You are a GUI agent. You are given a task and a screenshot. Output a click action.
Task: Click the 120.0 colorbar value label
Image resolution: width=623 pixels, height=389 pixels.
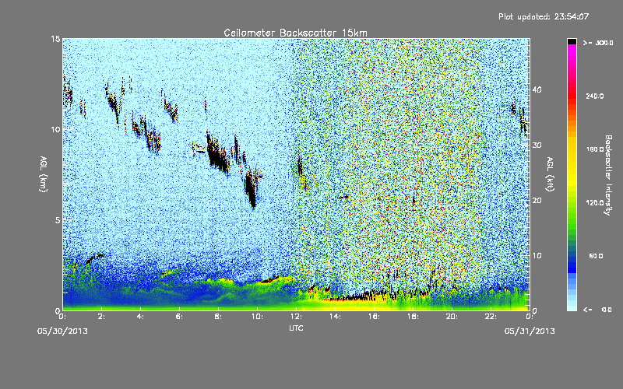pos(595,203)
